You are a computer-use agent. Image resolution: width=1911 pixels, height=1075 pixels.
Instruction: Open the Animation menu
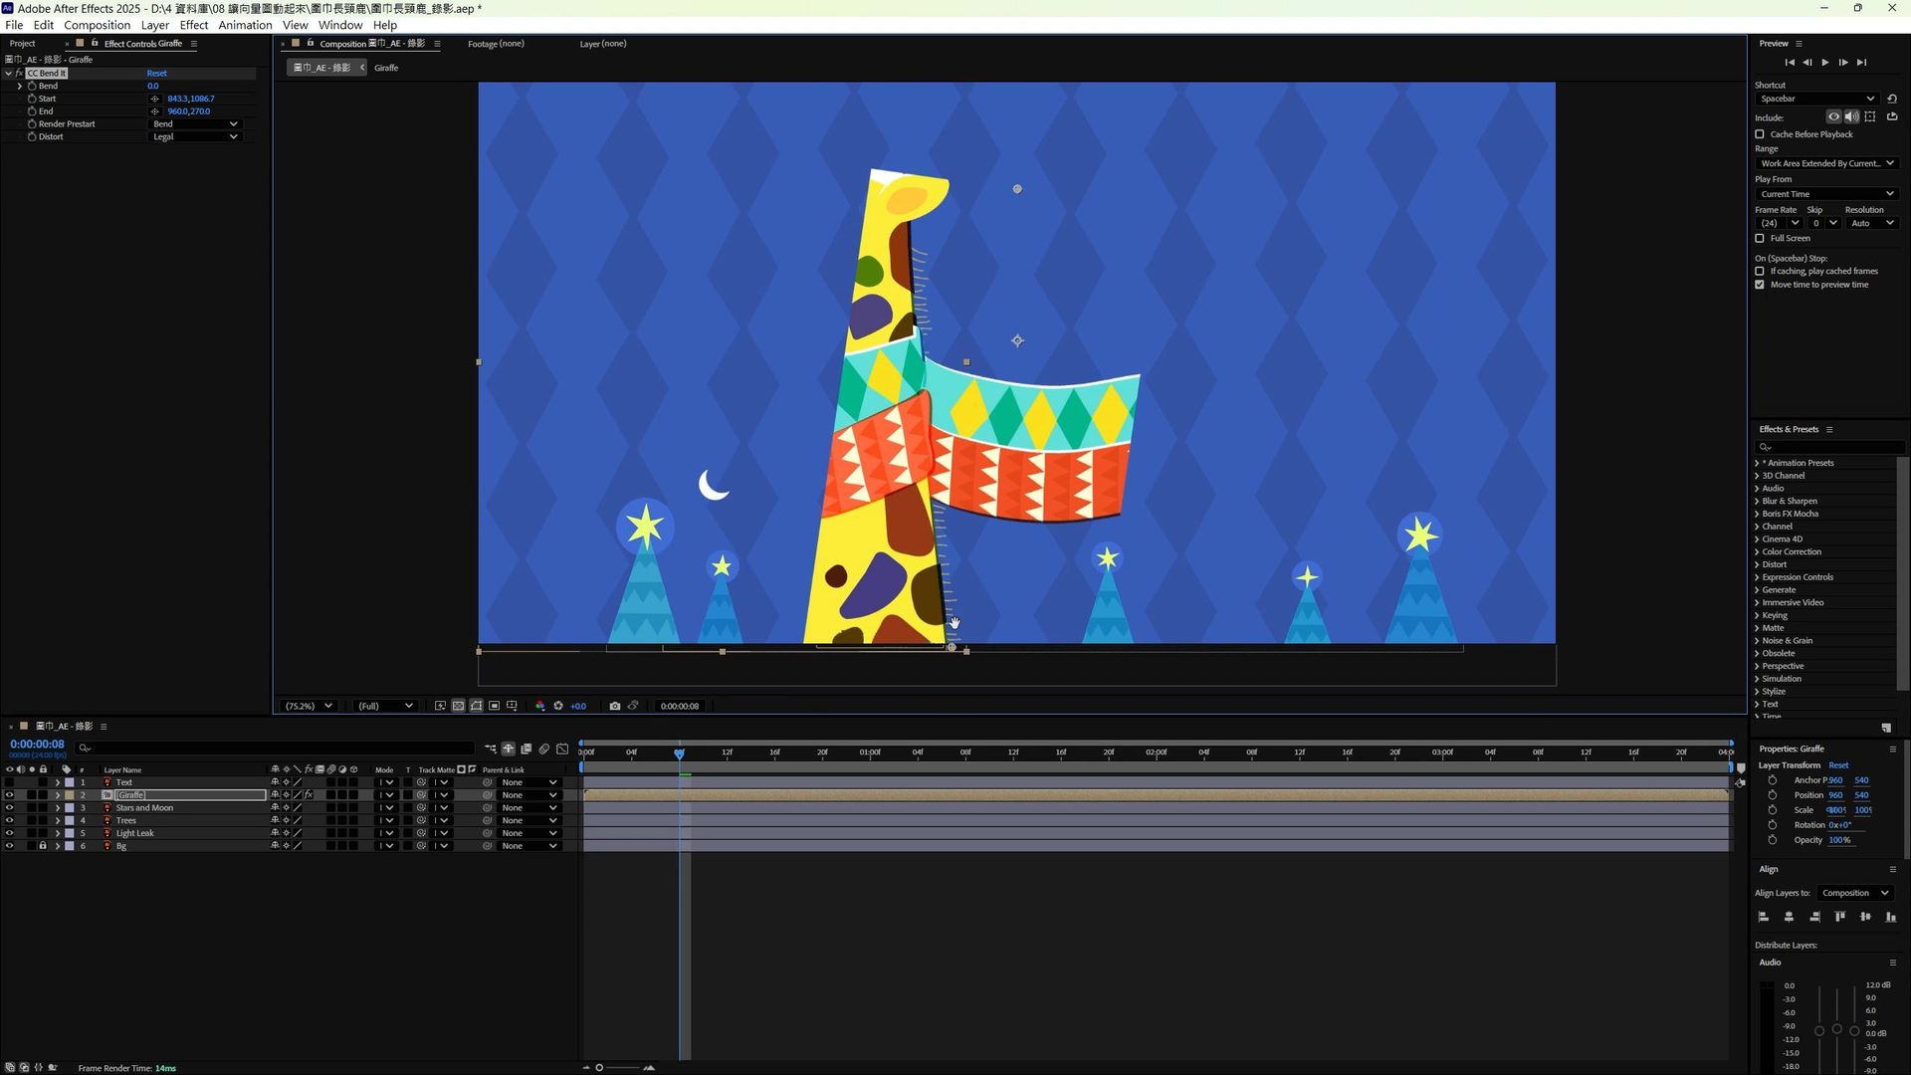[245, 25]
